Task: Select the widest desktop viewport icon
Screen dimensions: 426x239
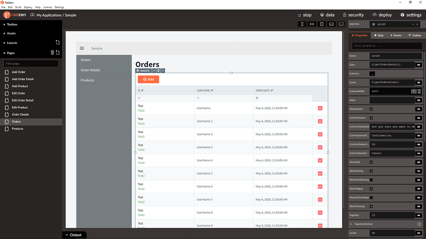Action: (341, 24)
